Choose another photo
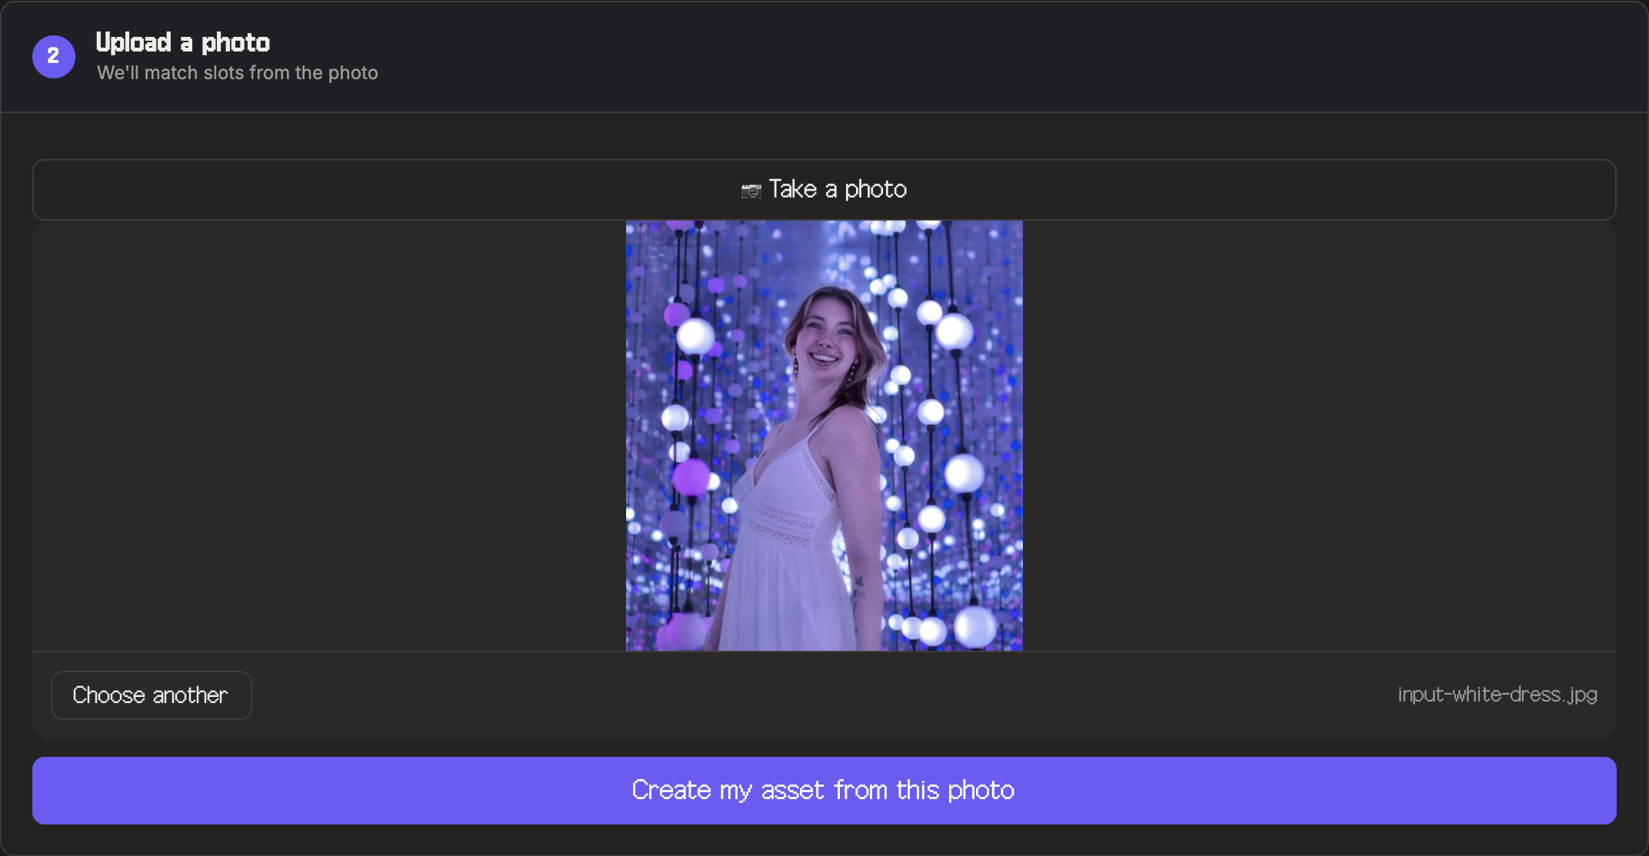 [x=151, y=695]
